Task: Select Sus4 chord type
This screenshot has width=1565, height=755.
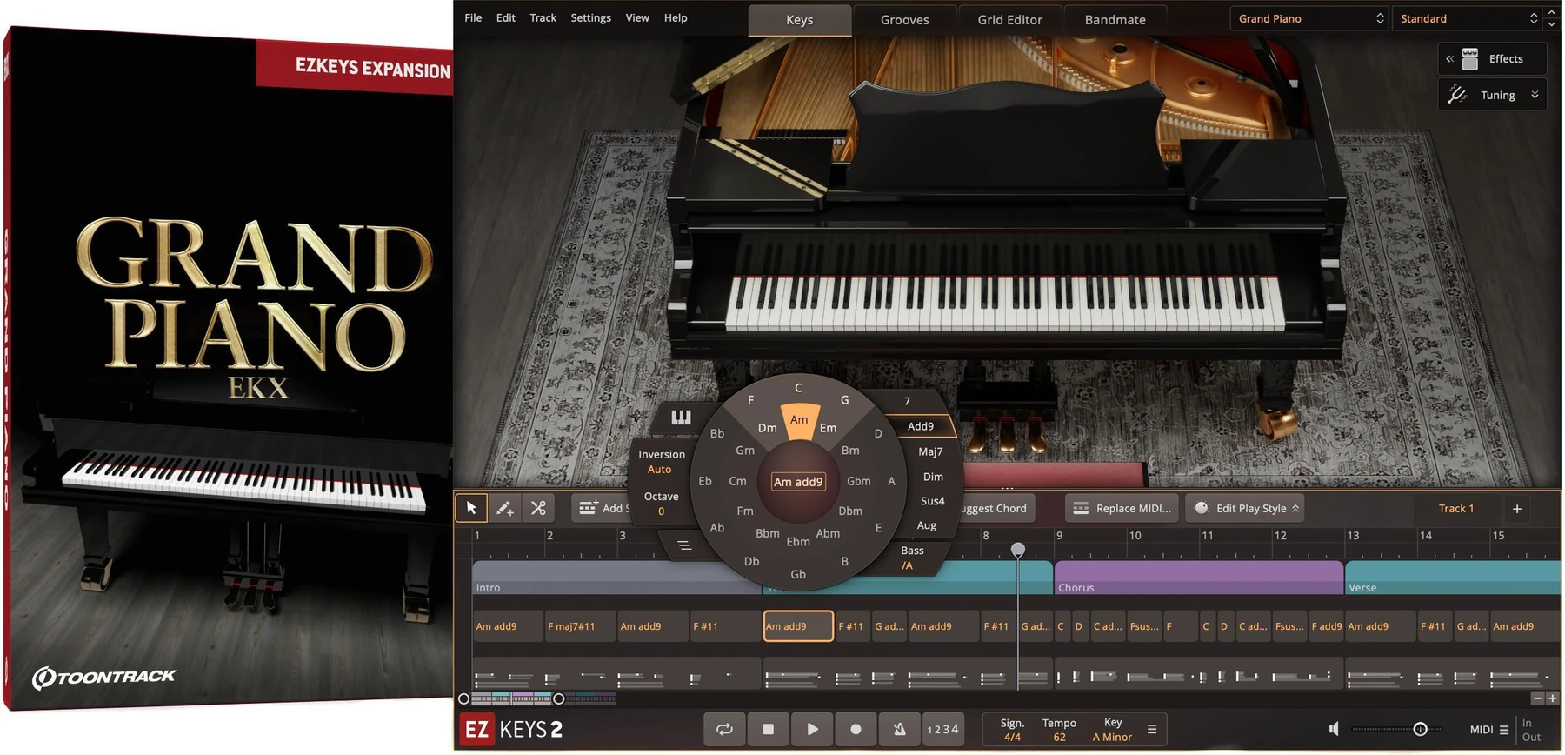Action: (933, 501)
